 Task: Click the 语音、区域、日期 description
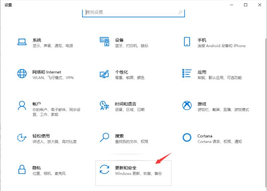[130, 110]
